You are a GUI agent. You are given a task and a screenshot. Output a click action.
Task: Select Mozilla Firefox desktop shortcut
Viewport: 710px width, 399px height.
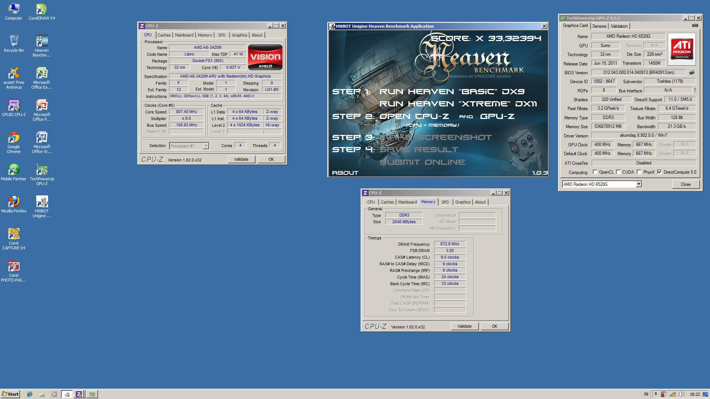pyautogui.click(x=14, y=205)
